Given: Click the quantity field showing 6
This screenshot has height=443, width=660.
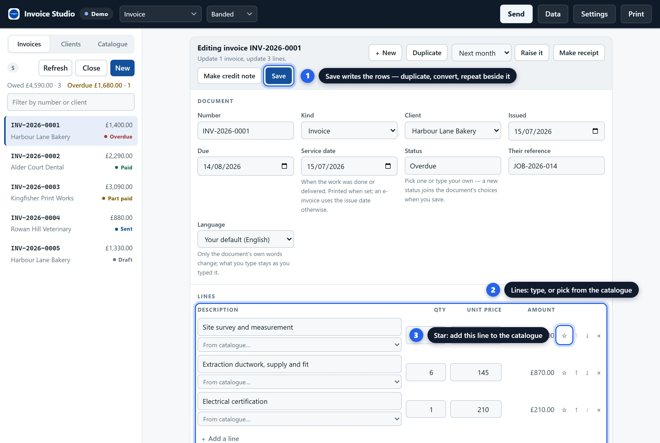Looking at the screenshot, I should click(426, 372).
